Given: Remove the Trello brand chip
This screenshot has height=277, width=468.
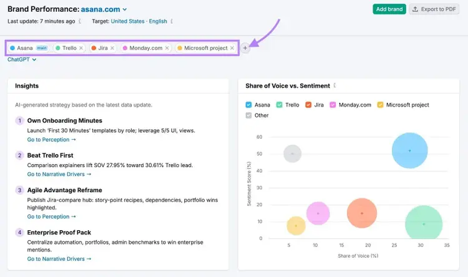Looking at the screenshot, I should (81, 48).
